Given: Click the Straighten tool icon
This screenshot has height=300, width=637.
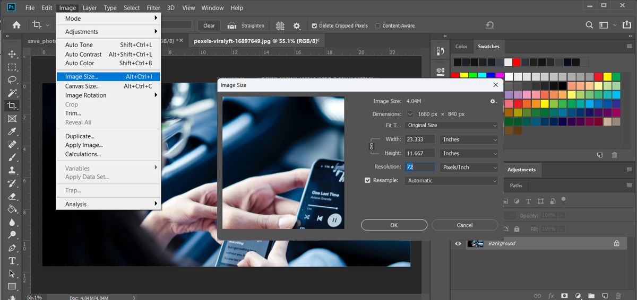Looking at the screenshot, I should tap(232, 25).
